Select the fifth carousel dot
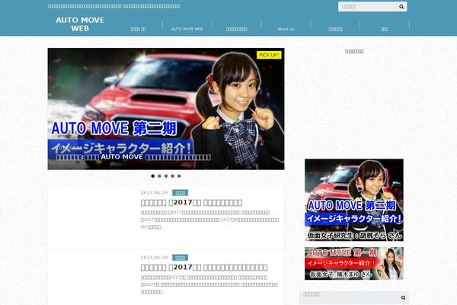Screen dimensions: 457x305 coord(179,176)
